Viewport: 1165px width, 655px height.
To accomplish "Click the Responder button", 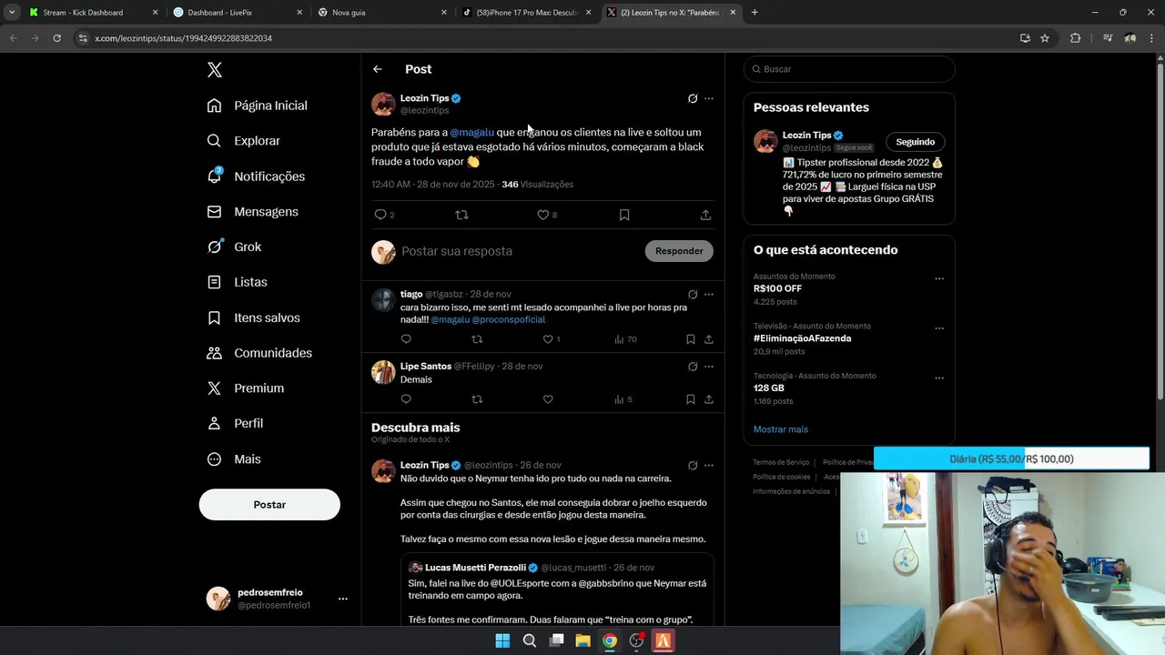I will pos(679,251).
